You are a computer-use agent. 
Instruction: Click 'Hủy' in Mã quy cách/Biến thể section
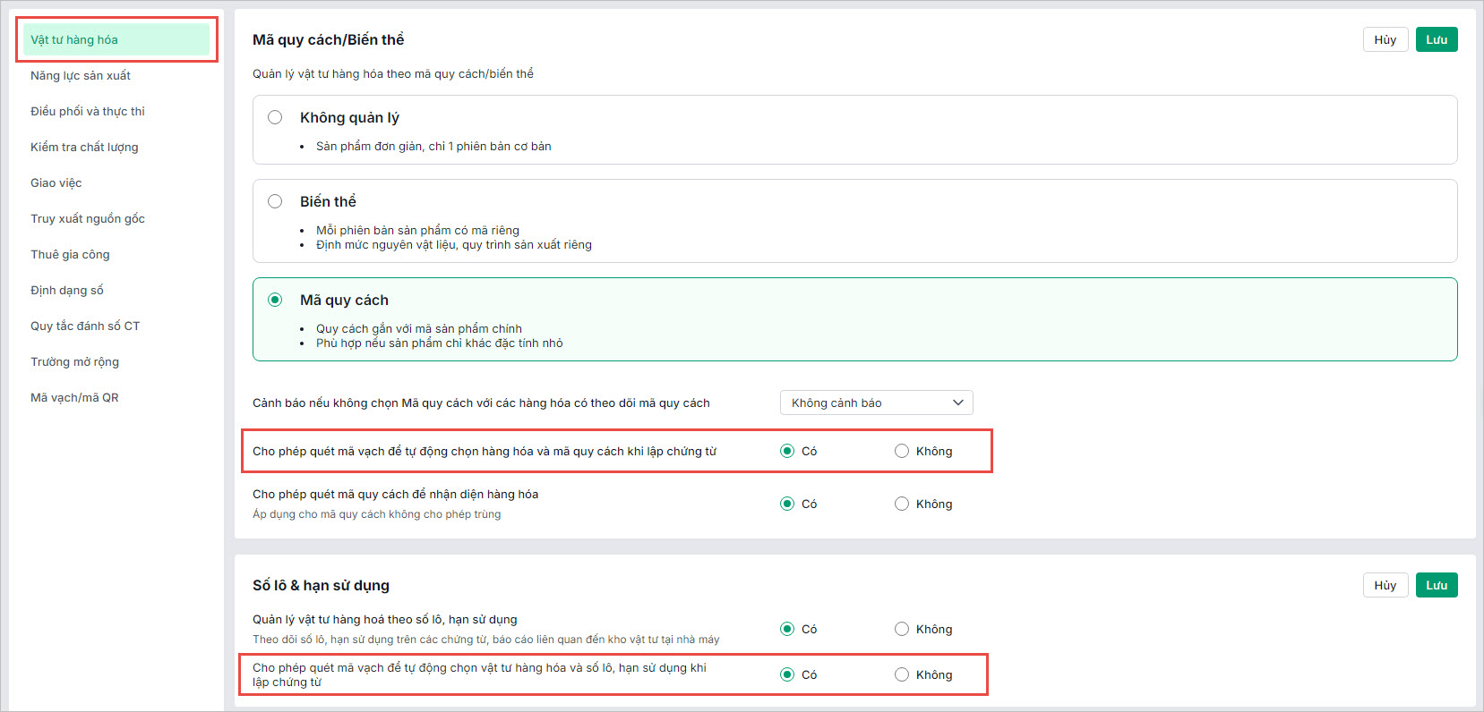pyautogui.click(x=1385, y=39)
